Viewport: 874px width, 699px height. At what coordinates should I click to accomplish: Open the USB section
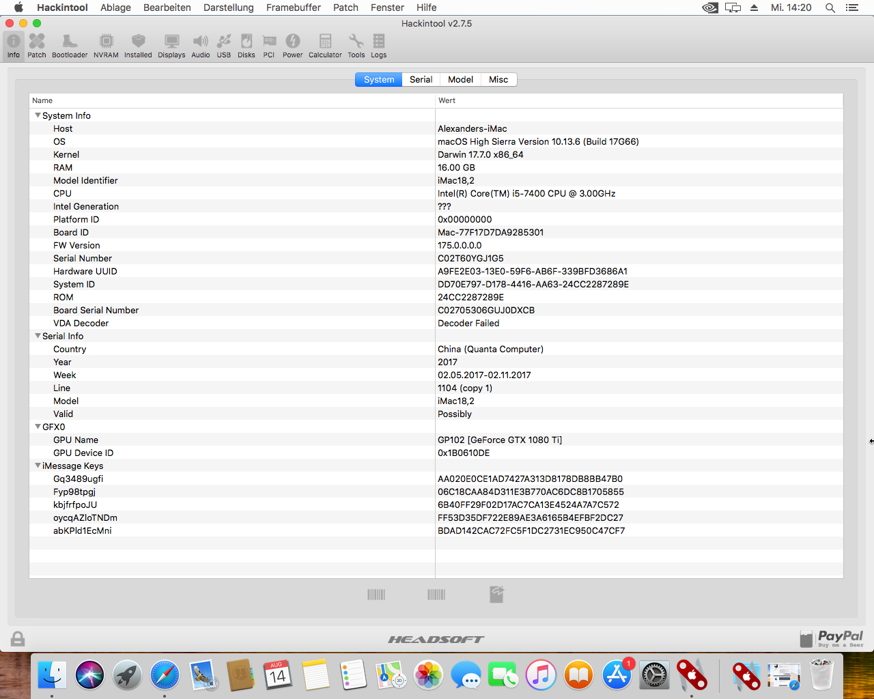tap(224, 46)
